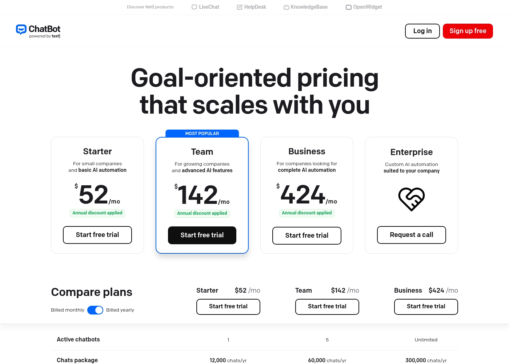Click the LiveChat product icon
Viewport: 509px width, 364px height.
click(x=194, y=7)
